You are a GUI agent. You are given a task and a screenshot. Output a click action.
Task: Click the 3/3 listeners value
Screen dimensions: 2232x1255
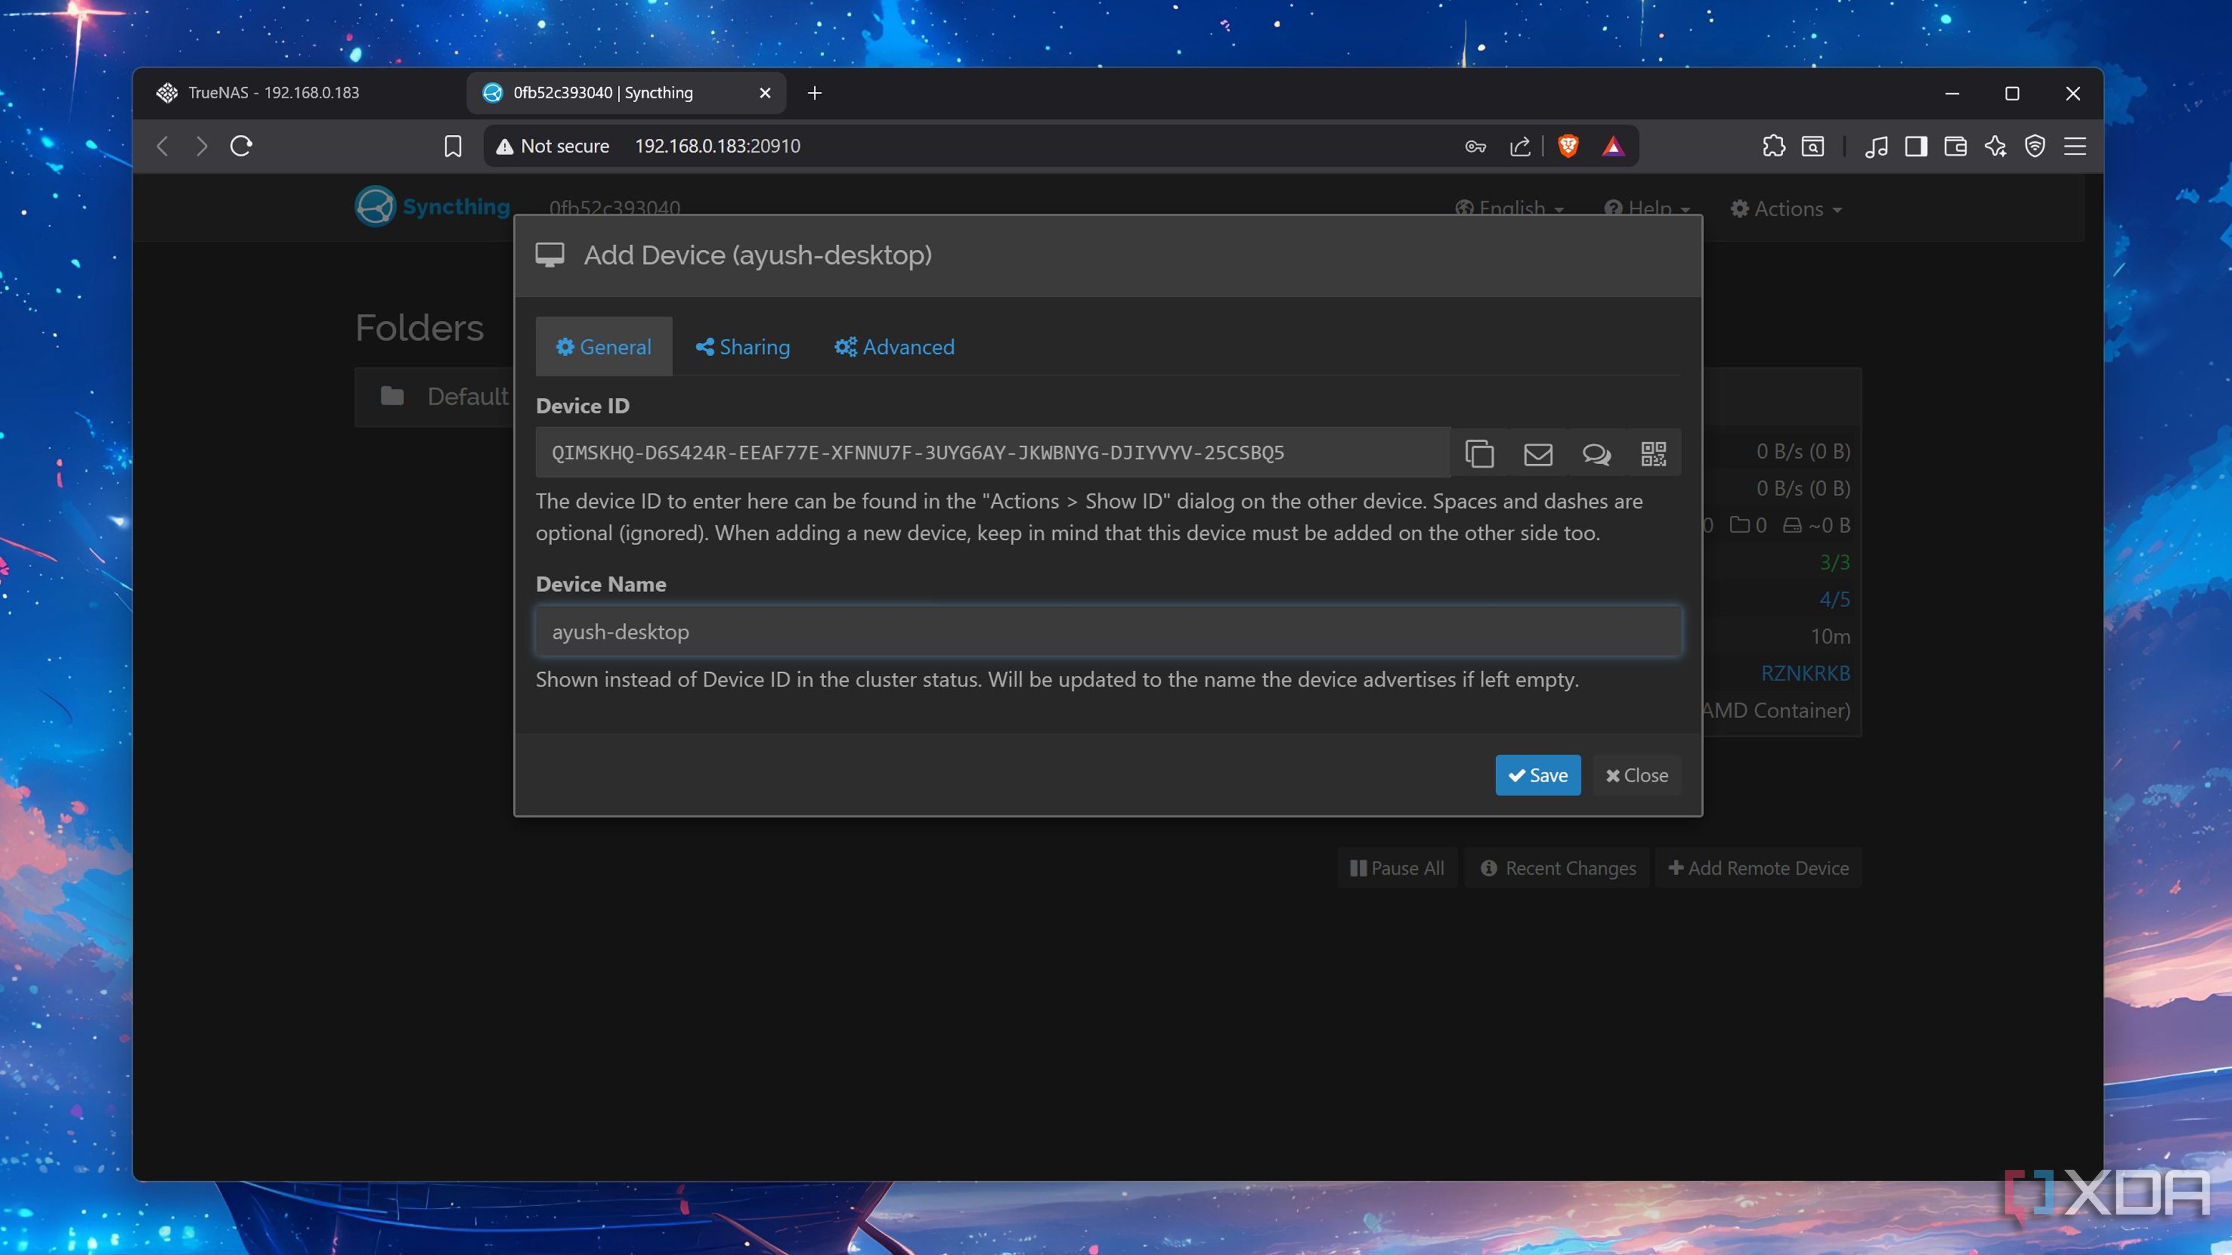click(x=1834, y=562)
